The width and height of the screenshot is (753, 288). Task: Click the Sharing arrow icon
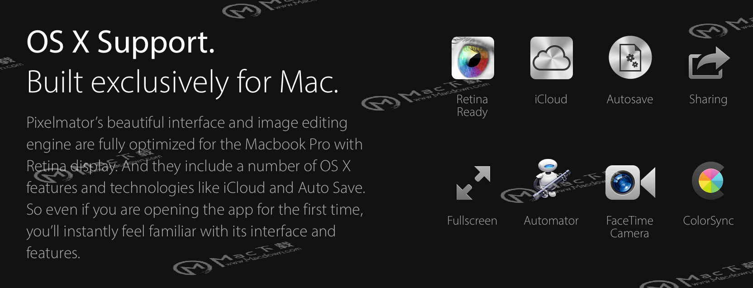click(x=709, y=62)
